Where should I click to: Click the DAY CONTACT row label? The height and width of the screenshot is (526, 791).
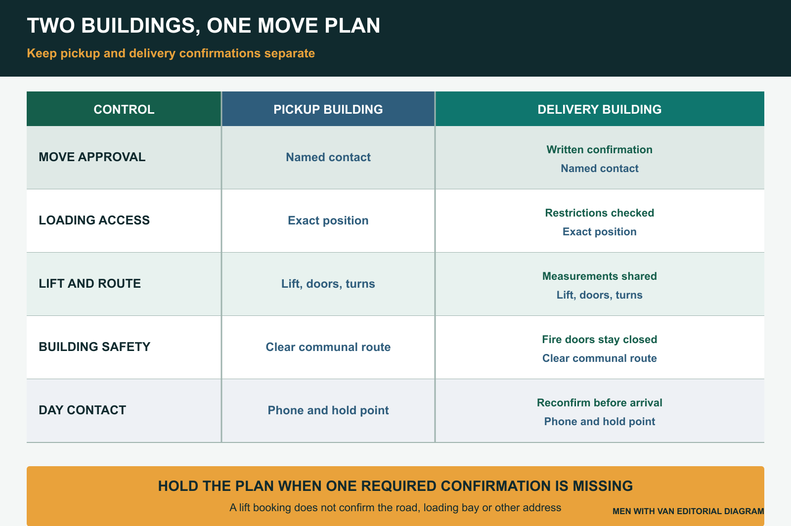(83, 410)
